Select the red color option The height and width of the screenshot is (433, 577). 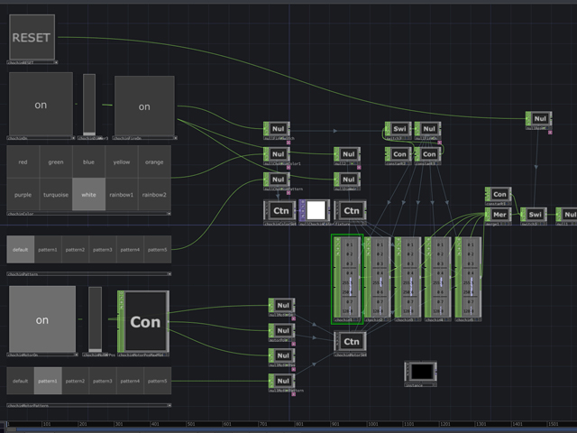23,162
